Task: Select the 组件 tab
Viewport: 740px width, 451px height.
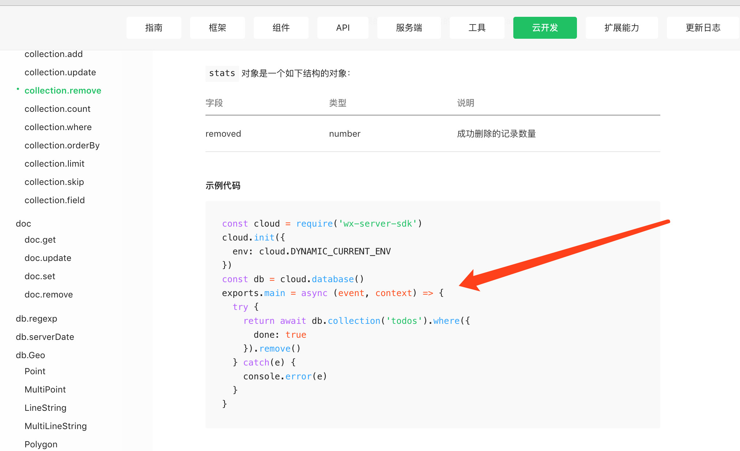Action: [x=281, y=28]
